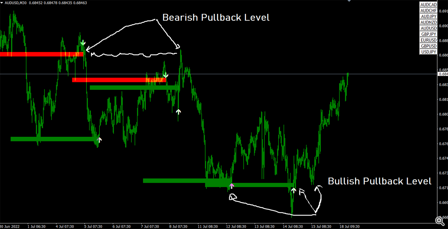Select the AUDJPY symbol button
The width and height of the screenshot is (448, 229).
point(428,17)
